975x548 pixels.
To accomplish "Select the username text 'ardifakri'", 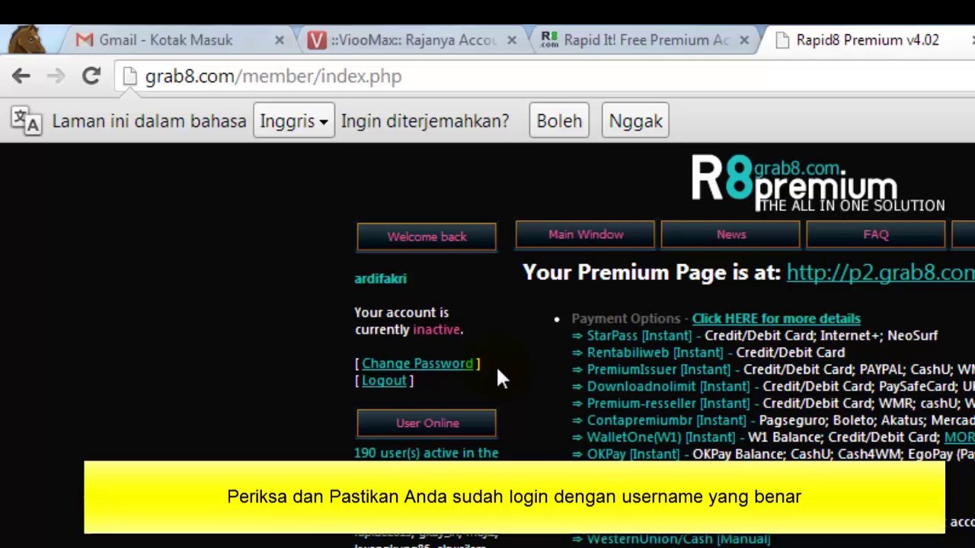I will (380, 279).
